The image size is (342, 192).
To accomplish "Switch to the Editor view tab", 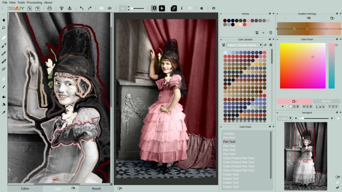I will [25, 188].
